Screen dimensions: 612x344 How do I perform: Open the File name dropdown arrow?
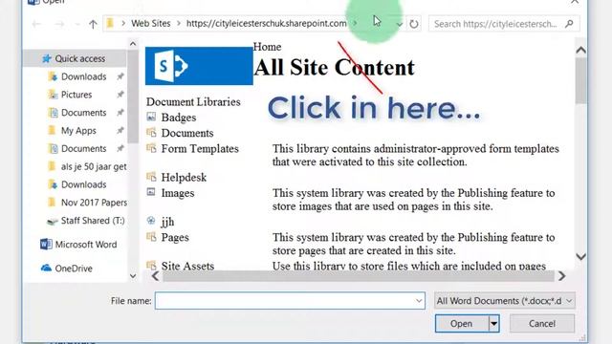[x=419, y=301]
